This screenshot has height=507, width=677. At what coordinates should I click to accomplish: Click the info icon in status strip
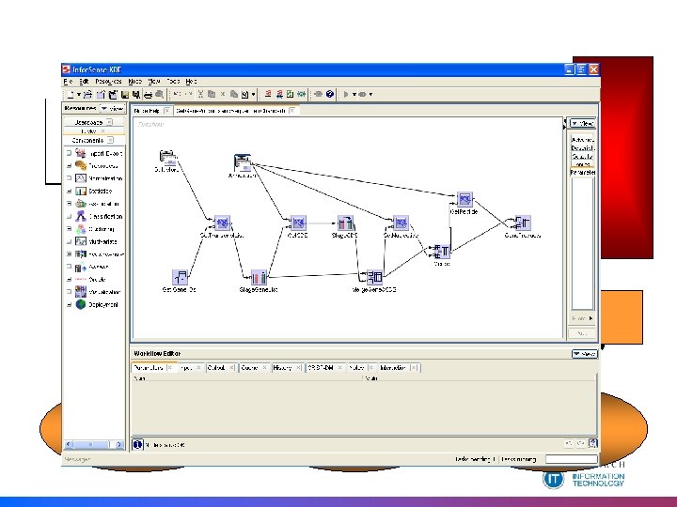click(137, 444)
